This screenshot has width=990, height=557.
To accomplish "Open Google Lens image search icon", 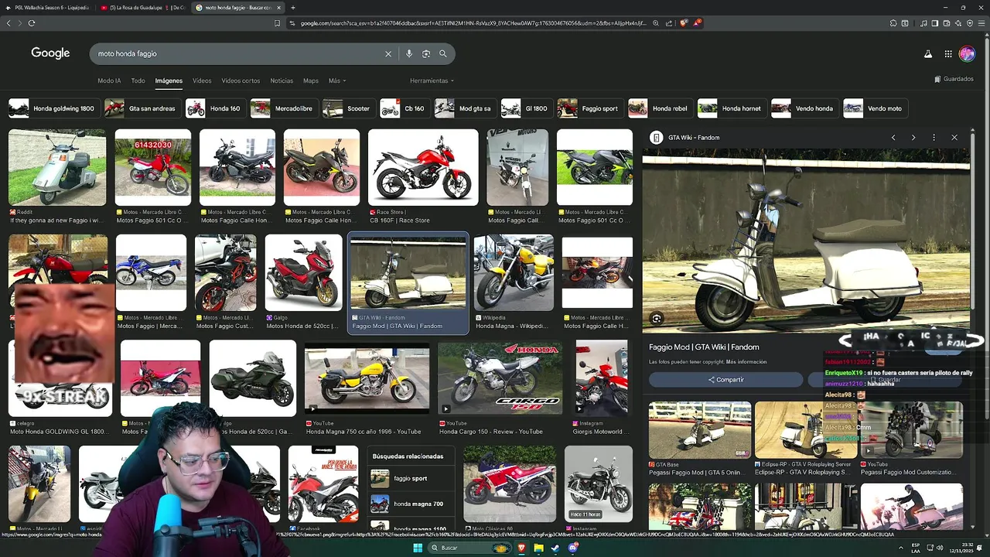I will click(426, 53).
